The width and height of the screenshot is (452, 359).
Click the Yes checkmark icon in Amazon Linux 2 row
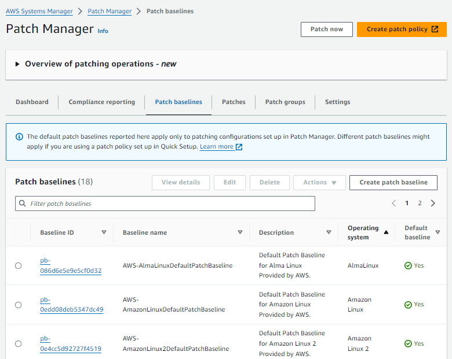tap(408, 343)
